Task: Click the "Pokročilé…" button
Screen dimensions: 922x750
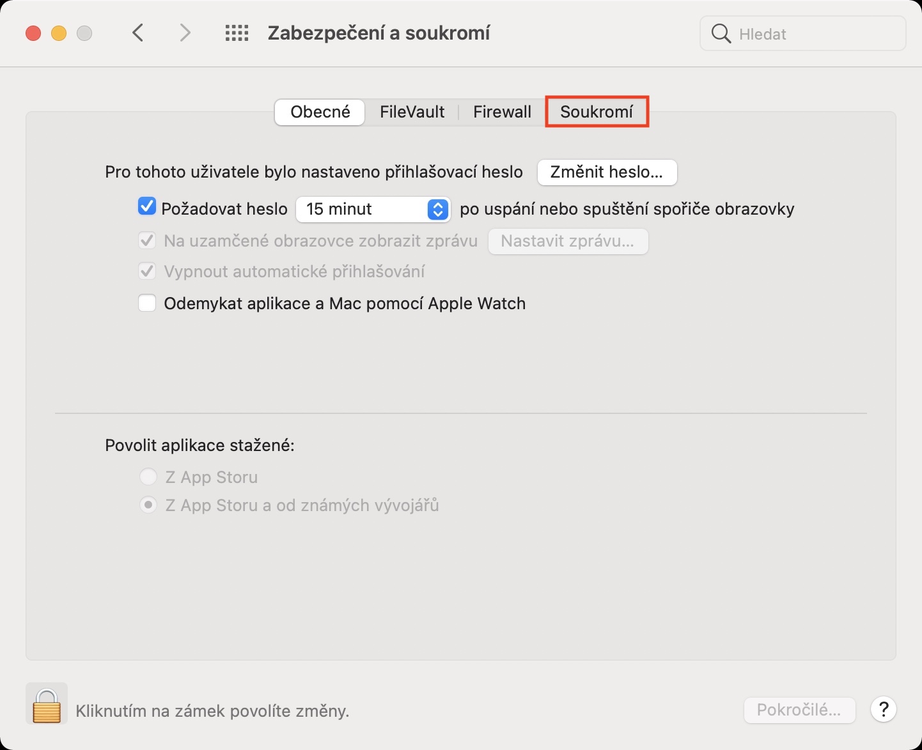Action: pyautogui.click(x=799, y=710)
